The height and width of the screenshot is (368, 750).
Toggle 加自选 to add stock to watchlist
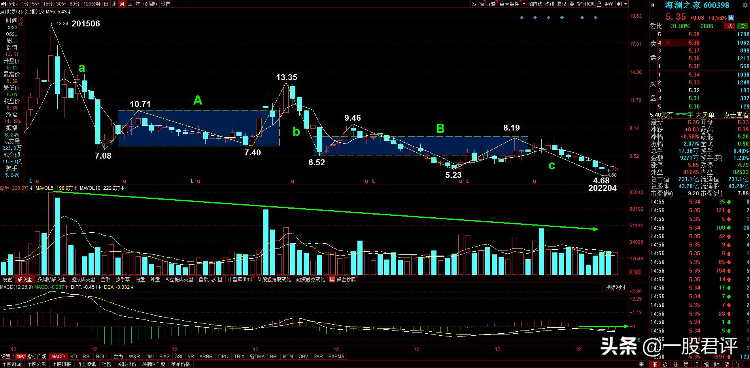click(x=535, y=4)
